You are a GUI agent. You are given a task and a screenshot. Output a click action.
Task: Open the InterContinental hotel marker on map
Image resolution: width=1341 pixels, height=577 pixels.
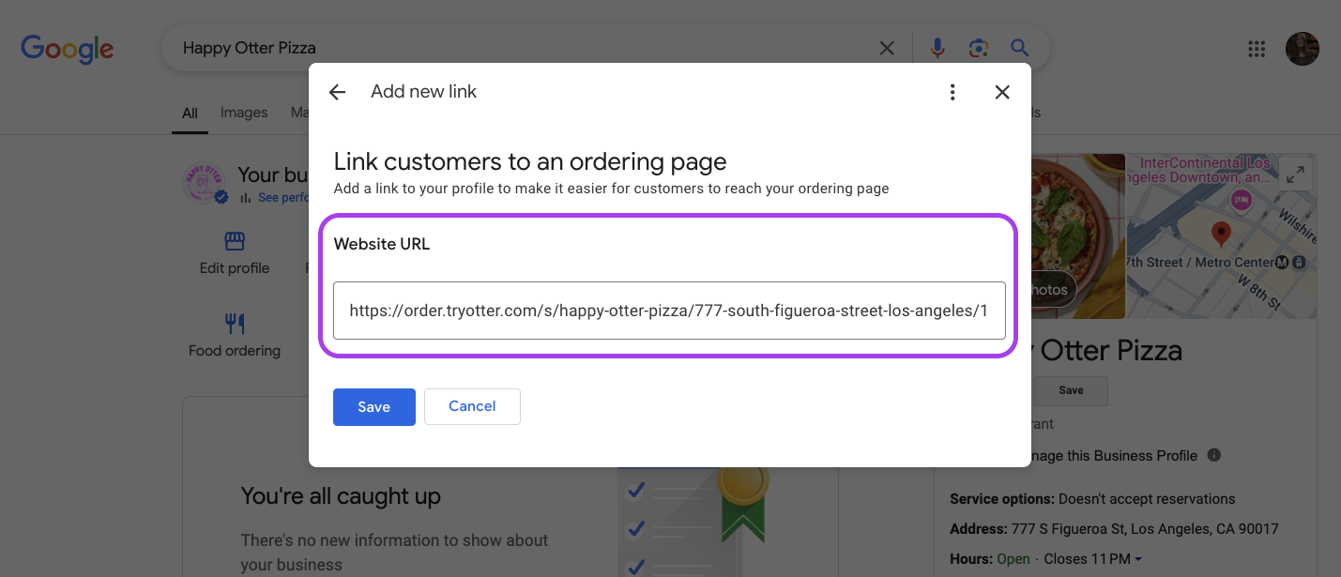click(1242, 199)
